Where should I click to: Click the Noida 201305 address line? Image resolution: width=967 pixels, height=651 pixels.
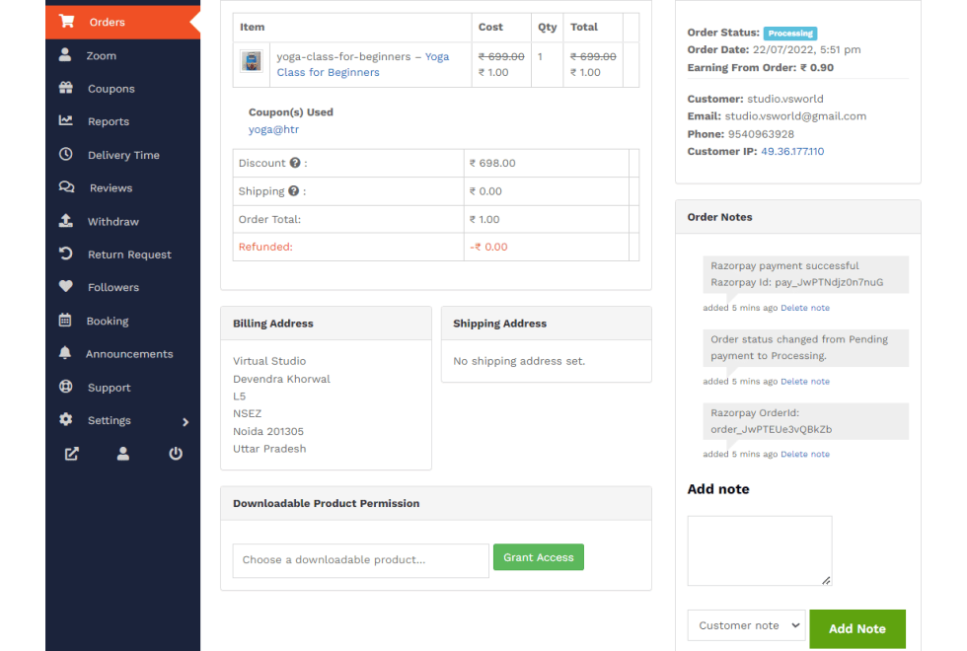pyautogui.click(x=268, y=431)
